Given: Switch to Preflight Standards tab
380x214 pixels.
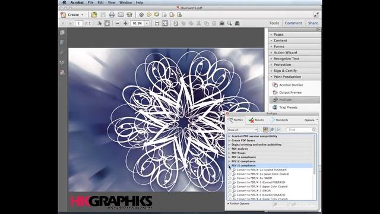Looking at the screenshot, I should (x=279, y=120).
